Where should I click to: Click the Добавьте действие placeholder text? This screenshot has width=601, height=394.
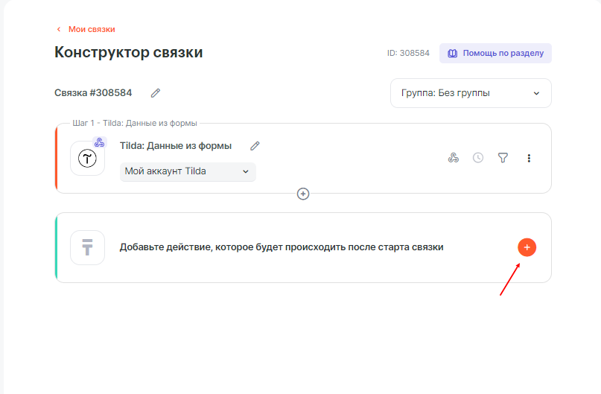282,247
